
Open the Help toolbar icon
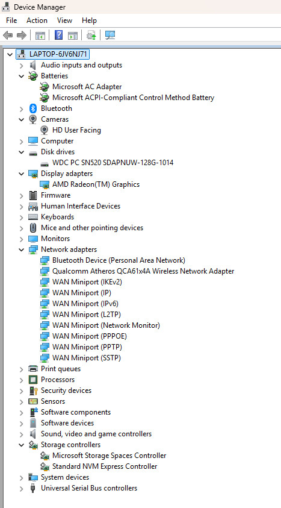click(x=58, y=35)
